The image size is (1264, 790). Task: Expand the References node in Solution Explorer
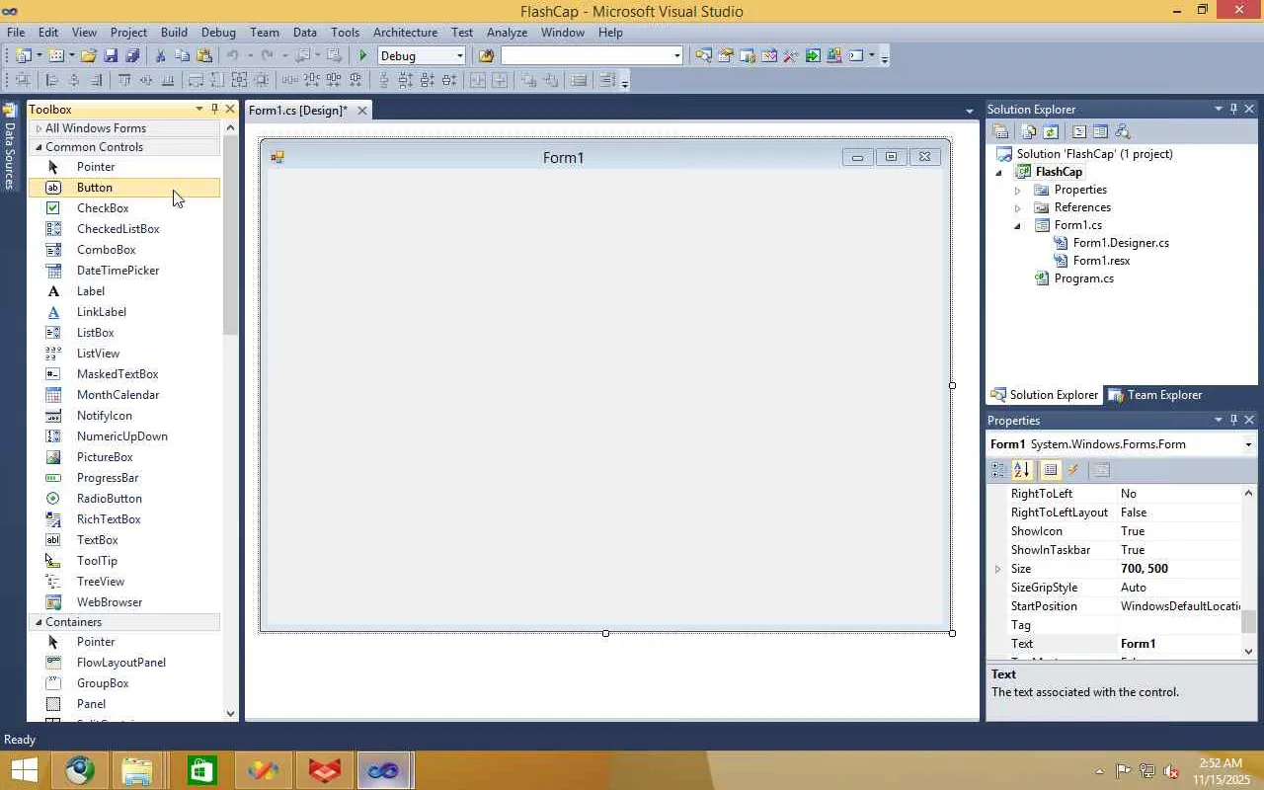coord(1018,207)
